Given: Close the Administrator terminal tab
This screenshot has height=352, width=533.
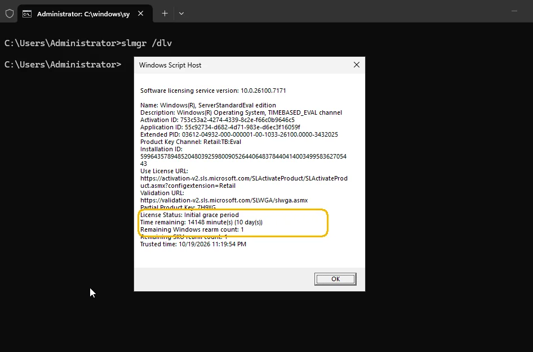Looking at the screenshot, I should pos(141,13).
